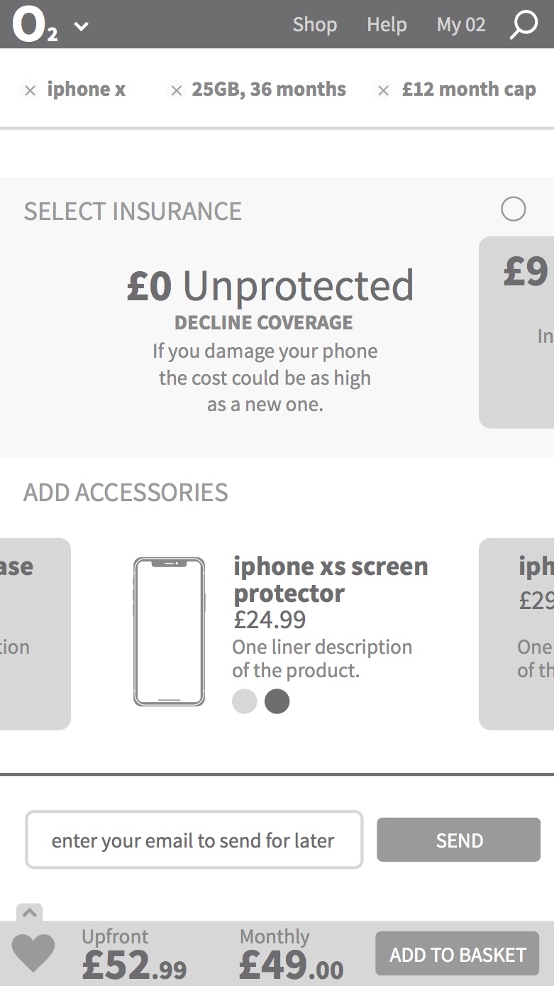Select the Unprotected insurance radio button
554x986 pixels.
[513, 209]
